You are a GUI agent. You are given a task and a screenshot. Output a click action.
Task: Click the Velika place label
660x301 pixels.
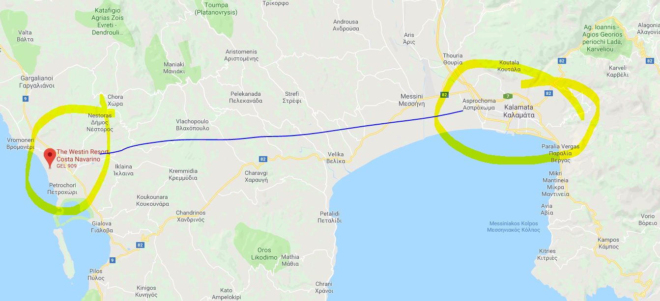point(336,158)
